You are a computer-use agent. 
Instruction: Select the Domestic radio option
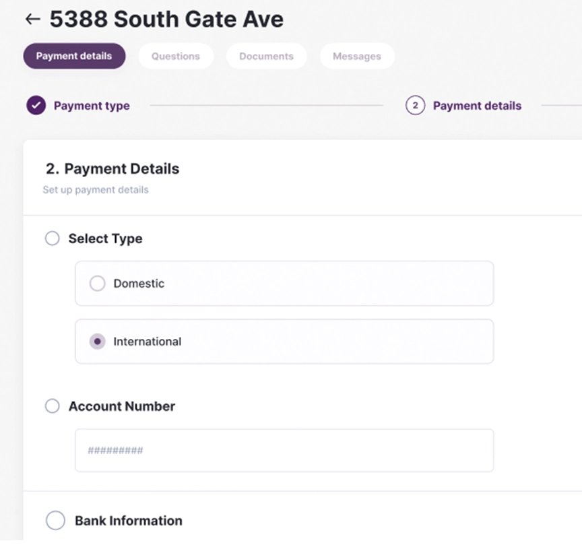click(97, 283)
